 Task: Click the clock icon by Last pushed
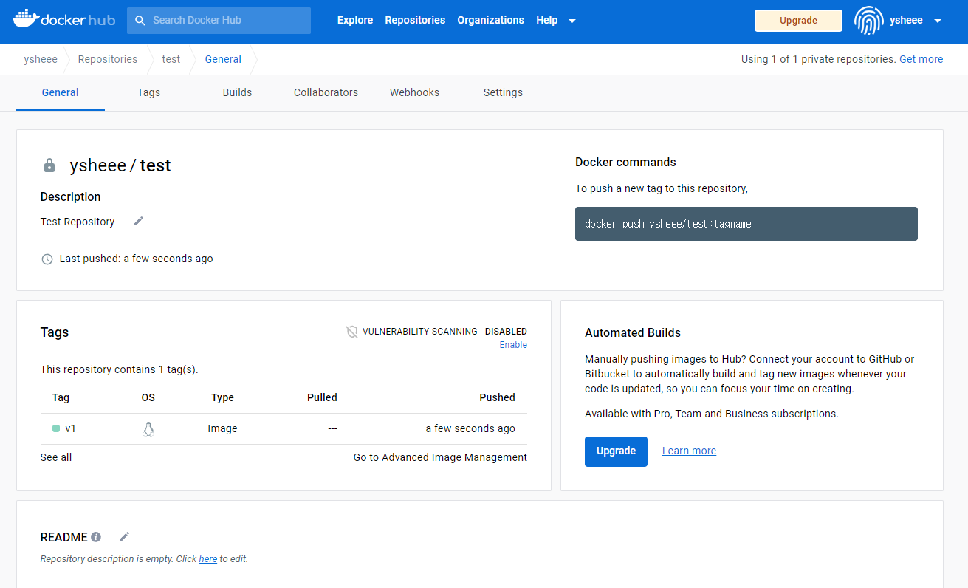pos(47,259)
